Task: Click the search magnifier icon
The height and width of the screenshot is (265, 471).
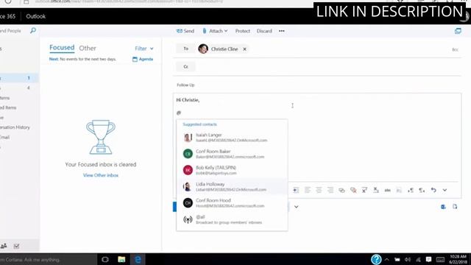Action: (x=33, y=30)
